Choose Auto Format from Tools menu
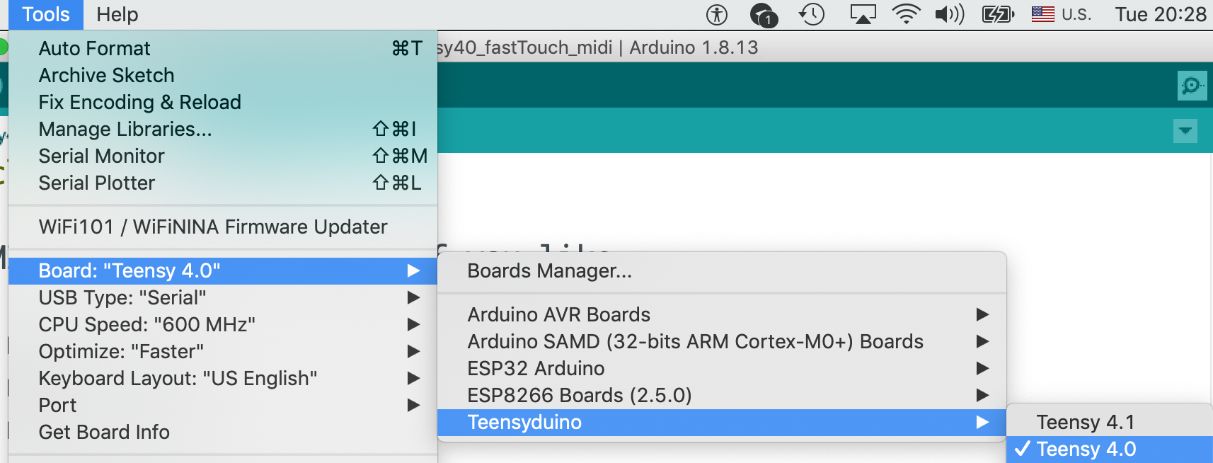This screenshot has width=1213, height=463. click(x=223, y=48)
